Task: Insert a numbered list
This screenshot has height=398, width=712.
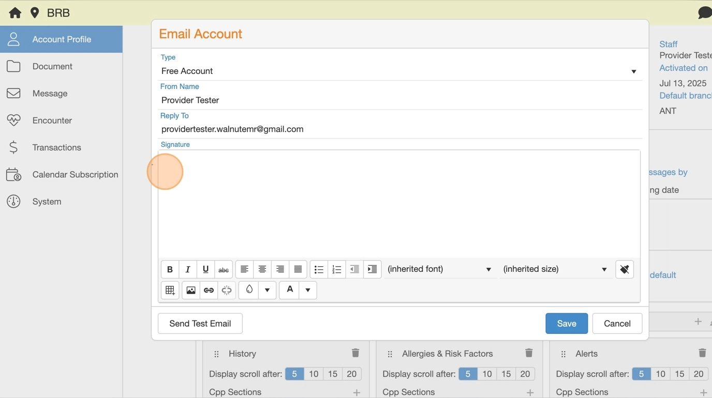Action: click(x=337, y=269)
